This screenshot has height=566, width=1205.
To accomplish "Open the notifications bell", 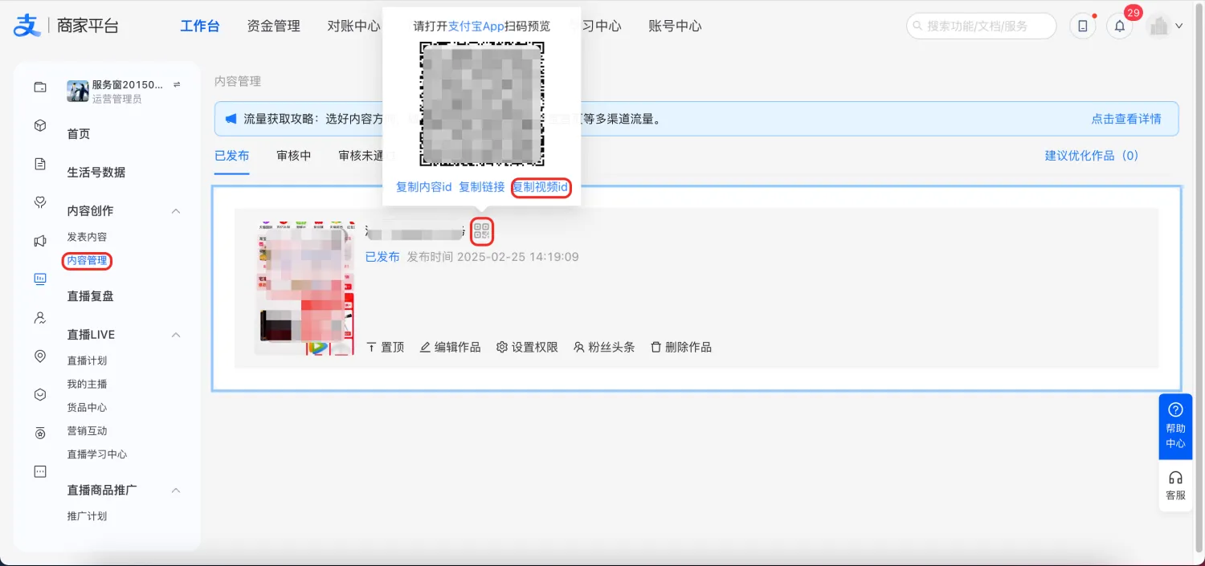I will [1120, 26].
